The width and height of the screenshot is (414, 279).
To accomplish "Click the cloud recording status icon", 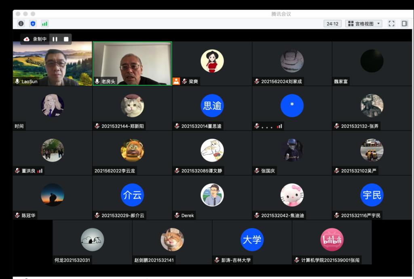I will click(27, 39).
